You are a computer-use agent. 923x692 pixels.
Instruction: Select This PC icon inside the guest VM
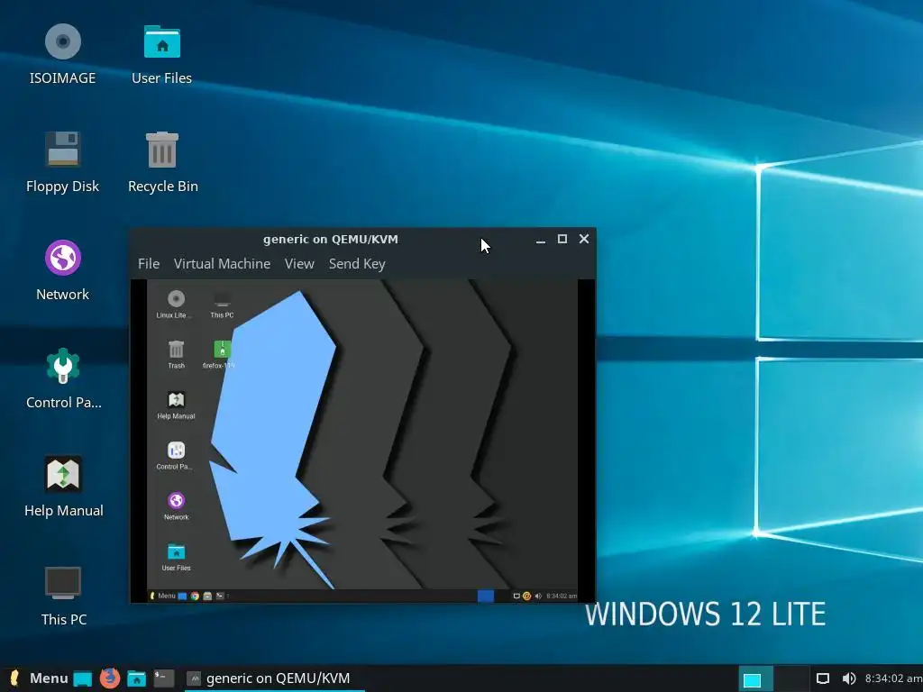point(222,299)
